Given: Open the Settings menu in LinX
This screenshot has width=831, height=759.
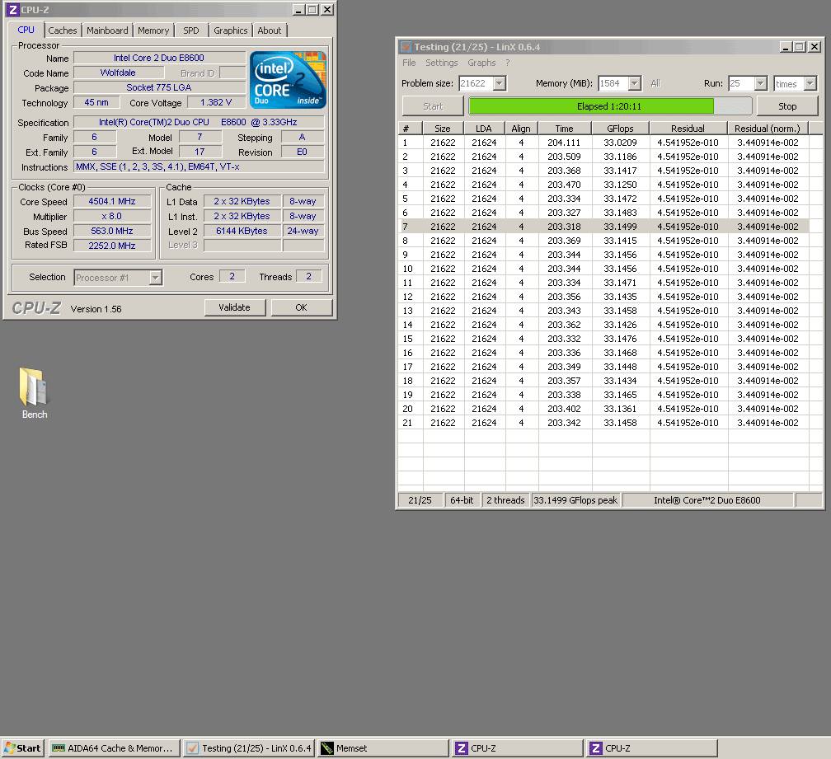Looking at the screenshot, I should 442,63.
